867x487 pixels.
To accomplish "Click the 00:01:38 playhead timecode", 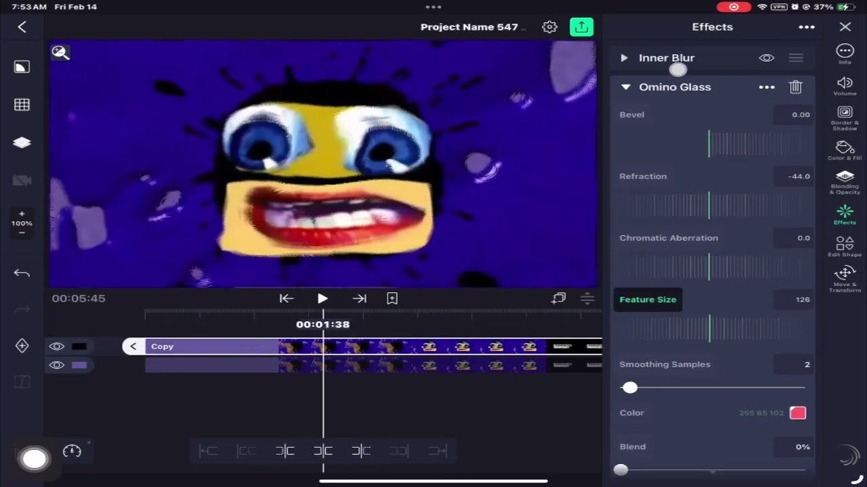I will (x=323, y=325).
